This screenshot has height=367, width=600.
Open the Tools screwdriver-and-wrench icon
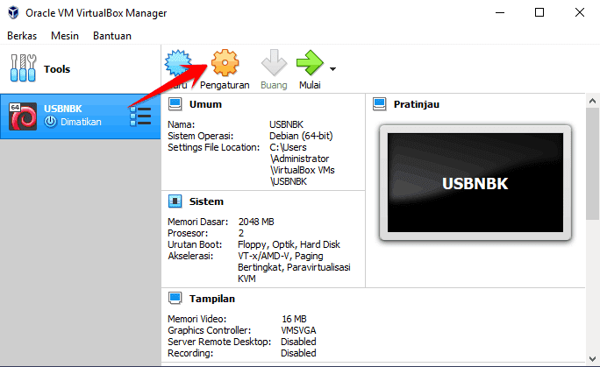coord(23,68)
